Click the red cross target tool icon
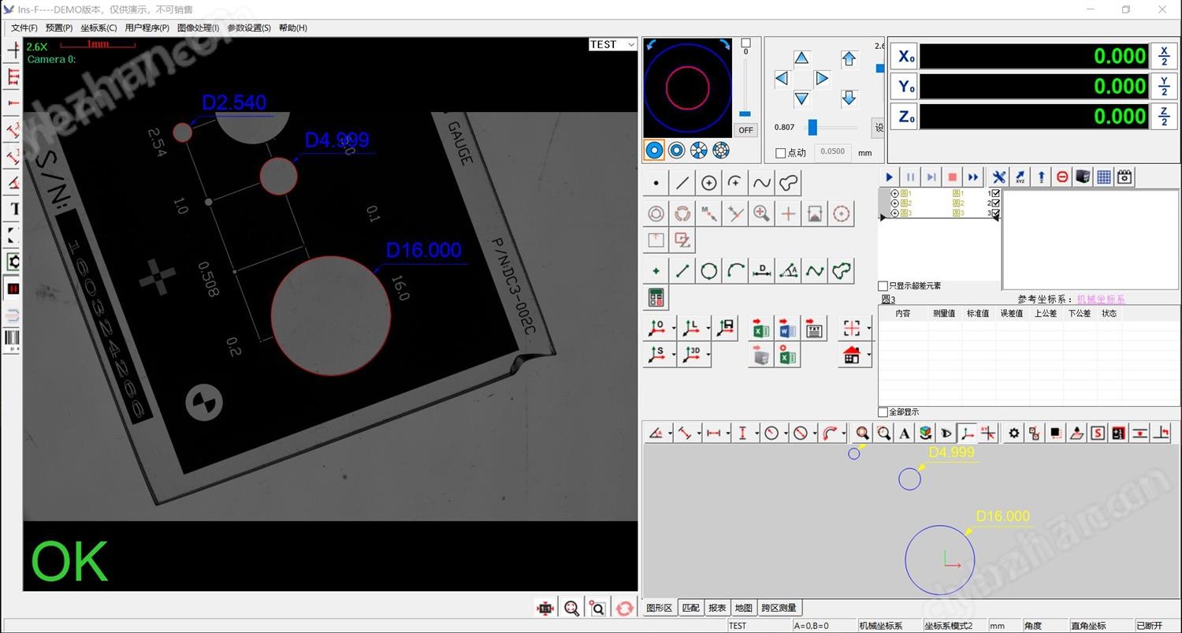This screenshot has height=633, width=1182. [x=788, y=214]
